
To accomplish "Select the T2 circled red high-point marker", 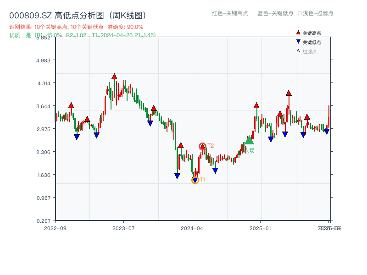I will [202, 146].
